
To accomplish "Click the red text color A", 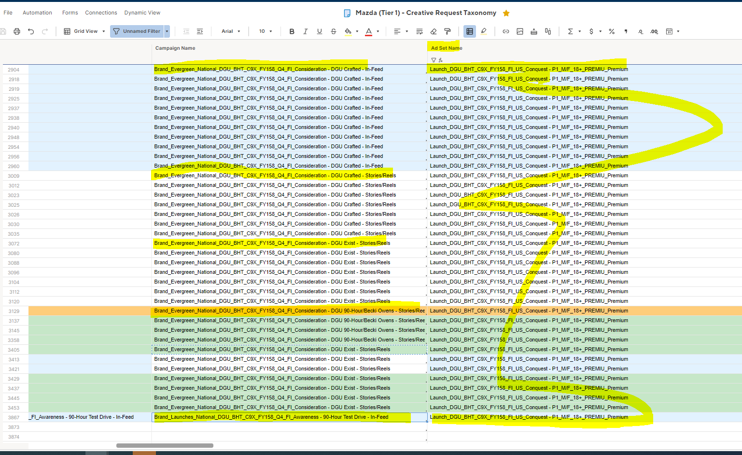I will 369,31.
